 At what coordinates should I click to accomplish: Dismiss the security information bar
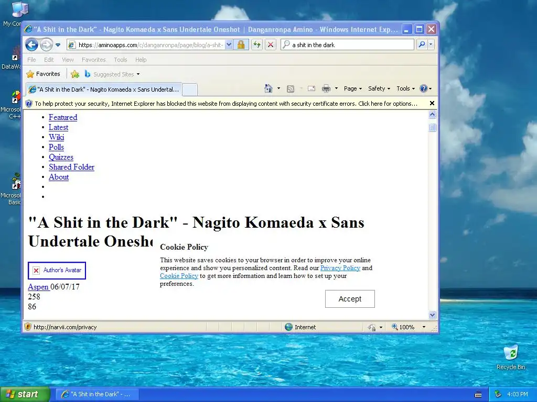pos(432,103)
